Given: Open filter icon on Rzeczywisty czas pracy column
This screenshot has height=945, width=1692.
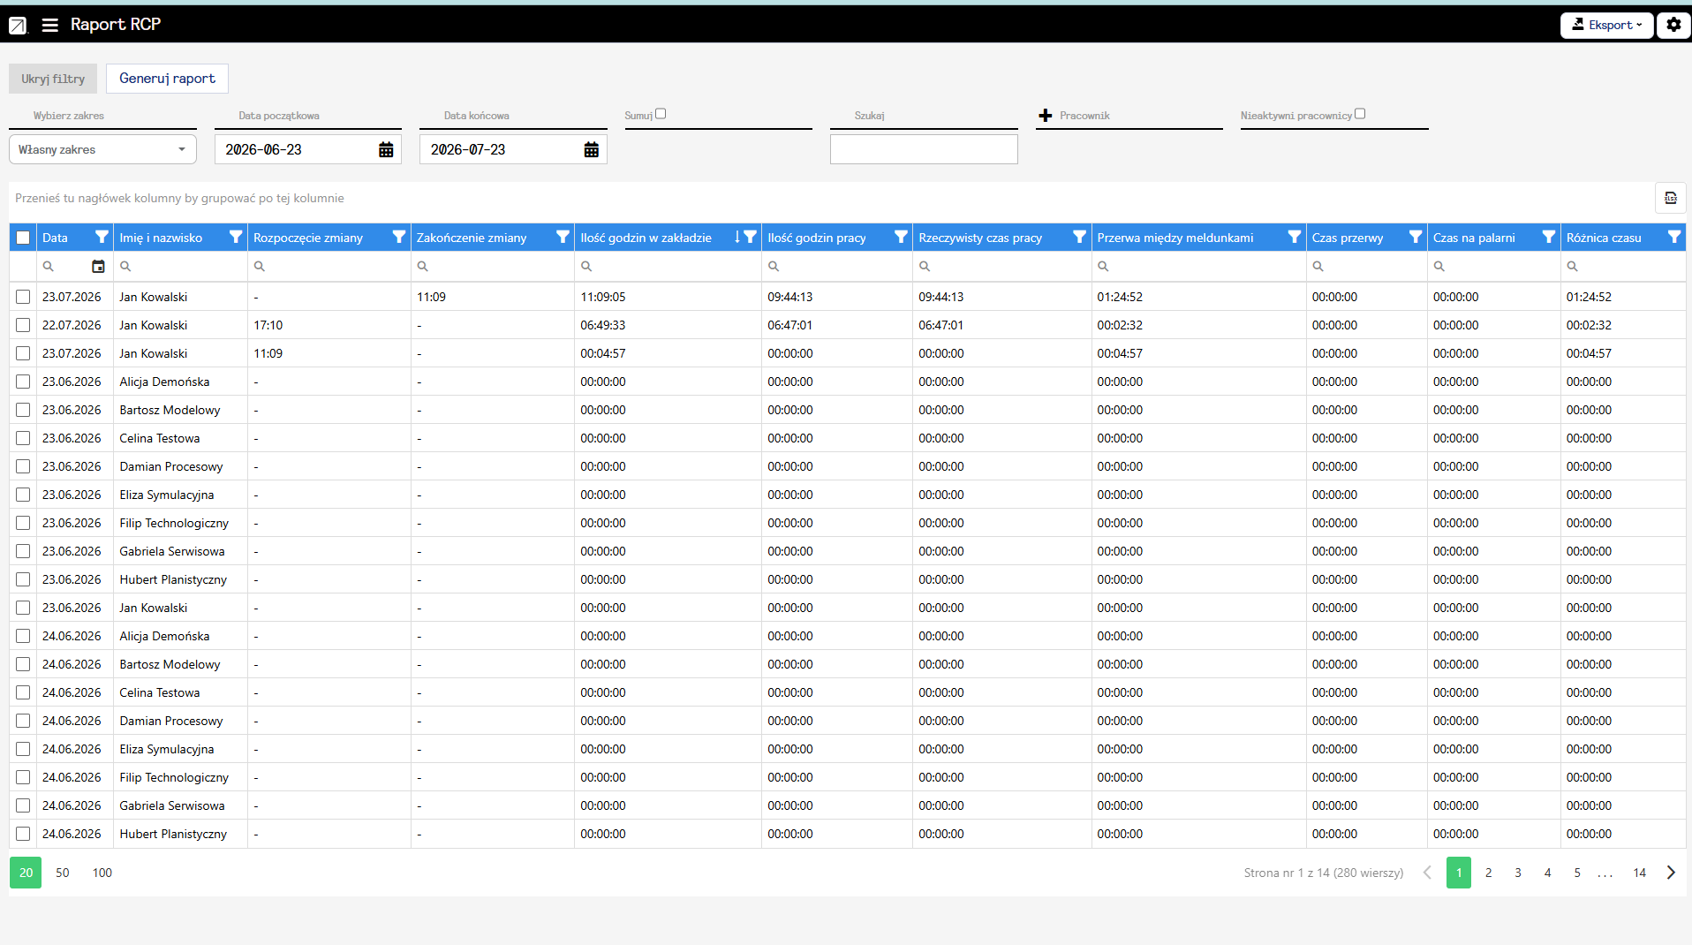Looking at the screenshot, I should pos(1079,237).
